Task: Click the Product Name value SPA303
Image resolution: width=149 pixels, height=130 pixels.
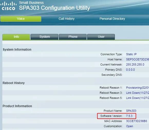Action: 131,111
